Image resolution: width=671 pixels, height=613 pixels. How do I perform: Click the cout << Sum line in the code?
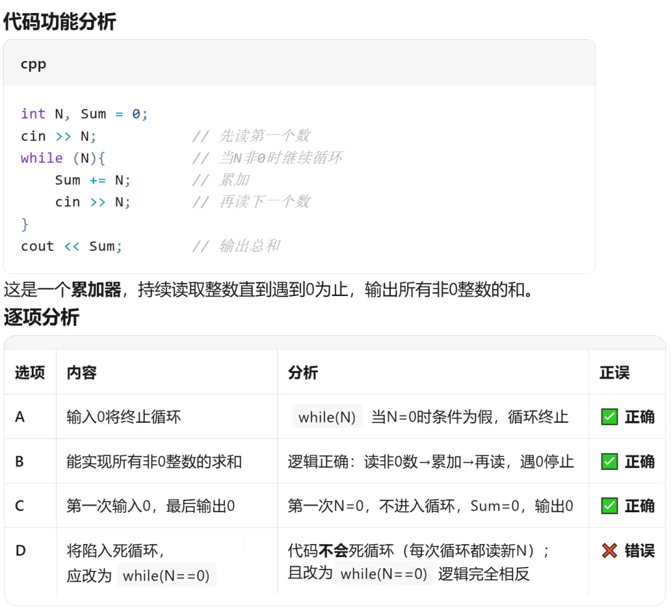pos(72,246)
